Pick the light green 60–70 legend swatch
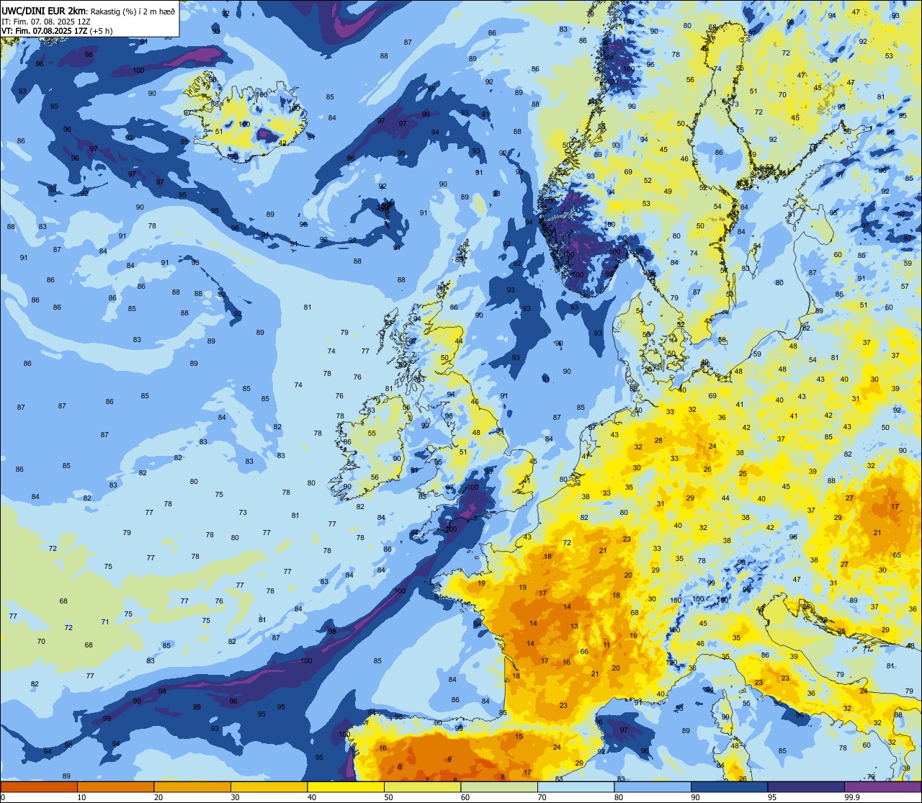 [499, 786]
